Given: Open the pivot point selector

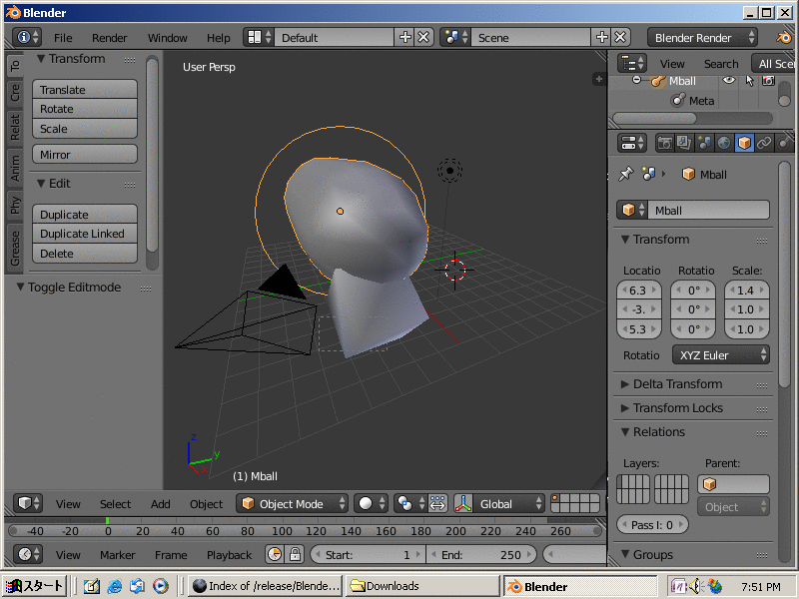Looking at the screenshot, I should [x=409, y=504].
